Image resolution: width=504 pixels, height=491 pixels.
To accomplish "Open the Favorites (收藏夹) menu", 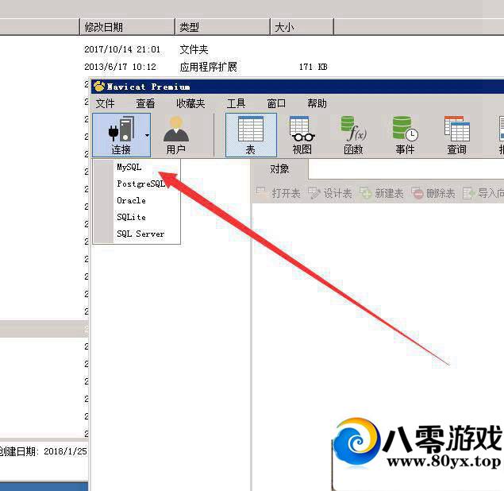I will click(190, 103).
